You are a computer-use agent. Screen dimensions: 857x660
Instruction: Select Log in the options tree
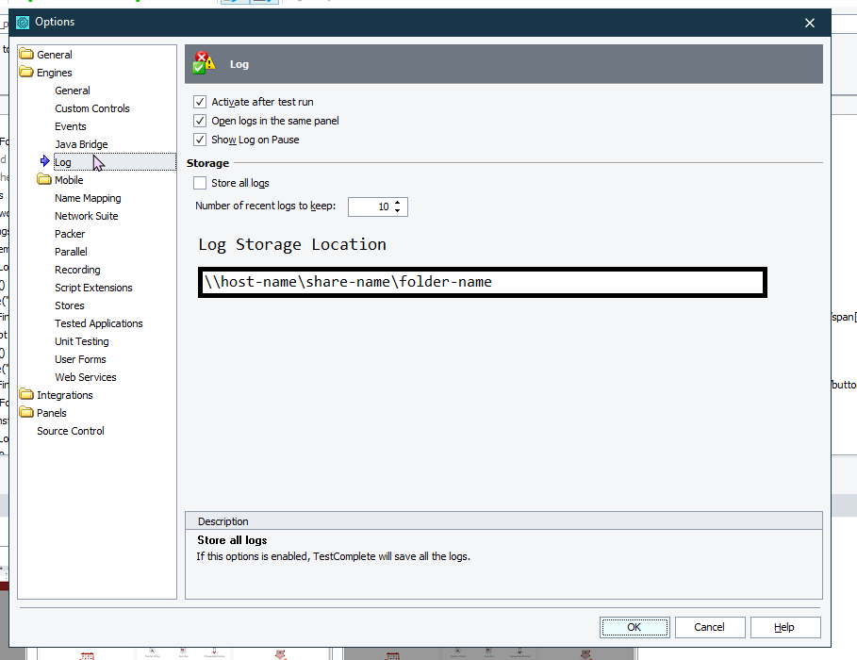coord(62,162)
